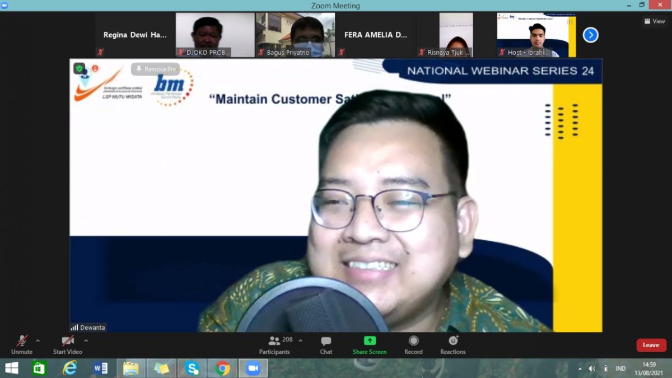Open the Chat panel
Image resolution: width=672 pixels, height=378 pixels.
326,344
